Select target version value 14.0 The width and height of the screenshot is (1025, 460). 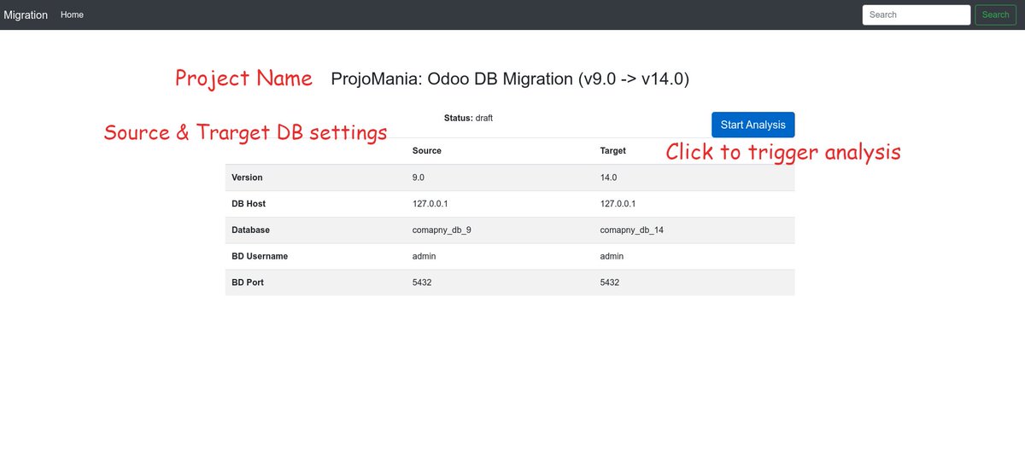(x=609, y=178)
